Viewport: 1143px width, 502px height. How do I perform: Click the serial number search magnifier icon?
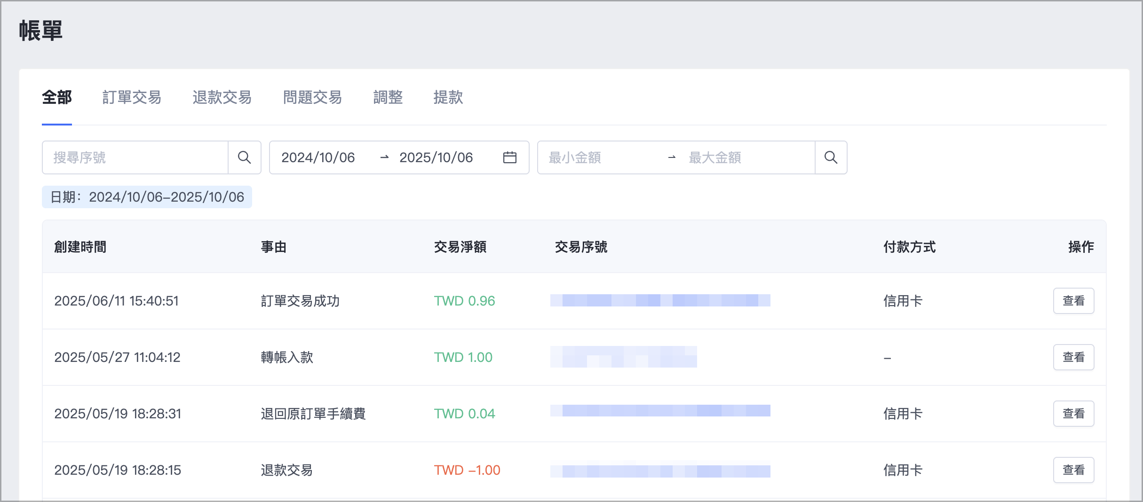tap(245, 157)
